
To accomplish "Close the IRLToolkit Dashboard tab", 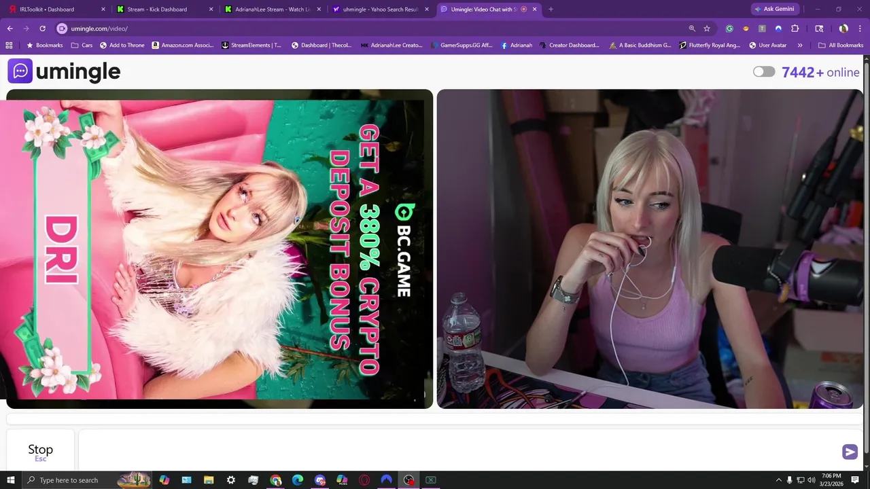I will pos(103,10).
